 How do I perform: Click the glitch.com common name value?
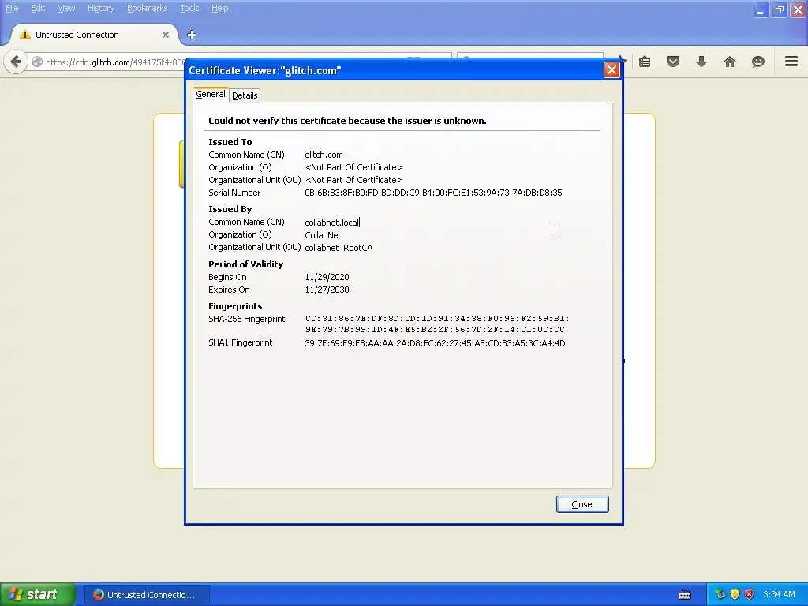[324, 155]
